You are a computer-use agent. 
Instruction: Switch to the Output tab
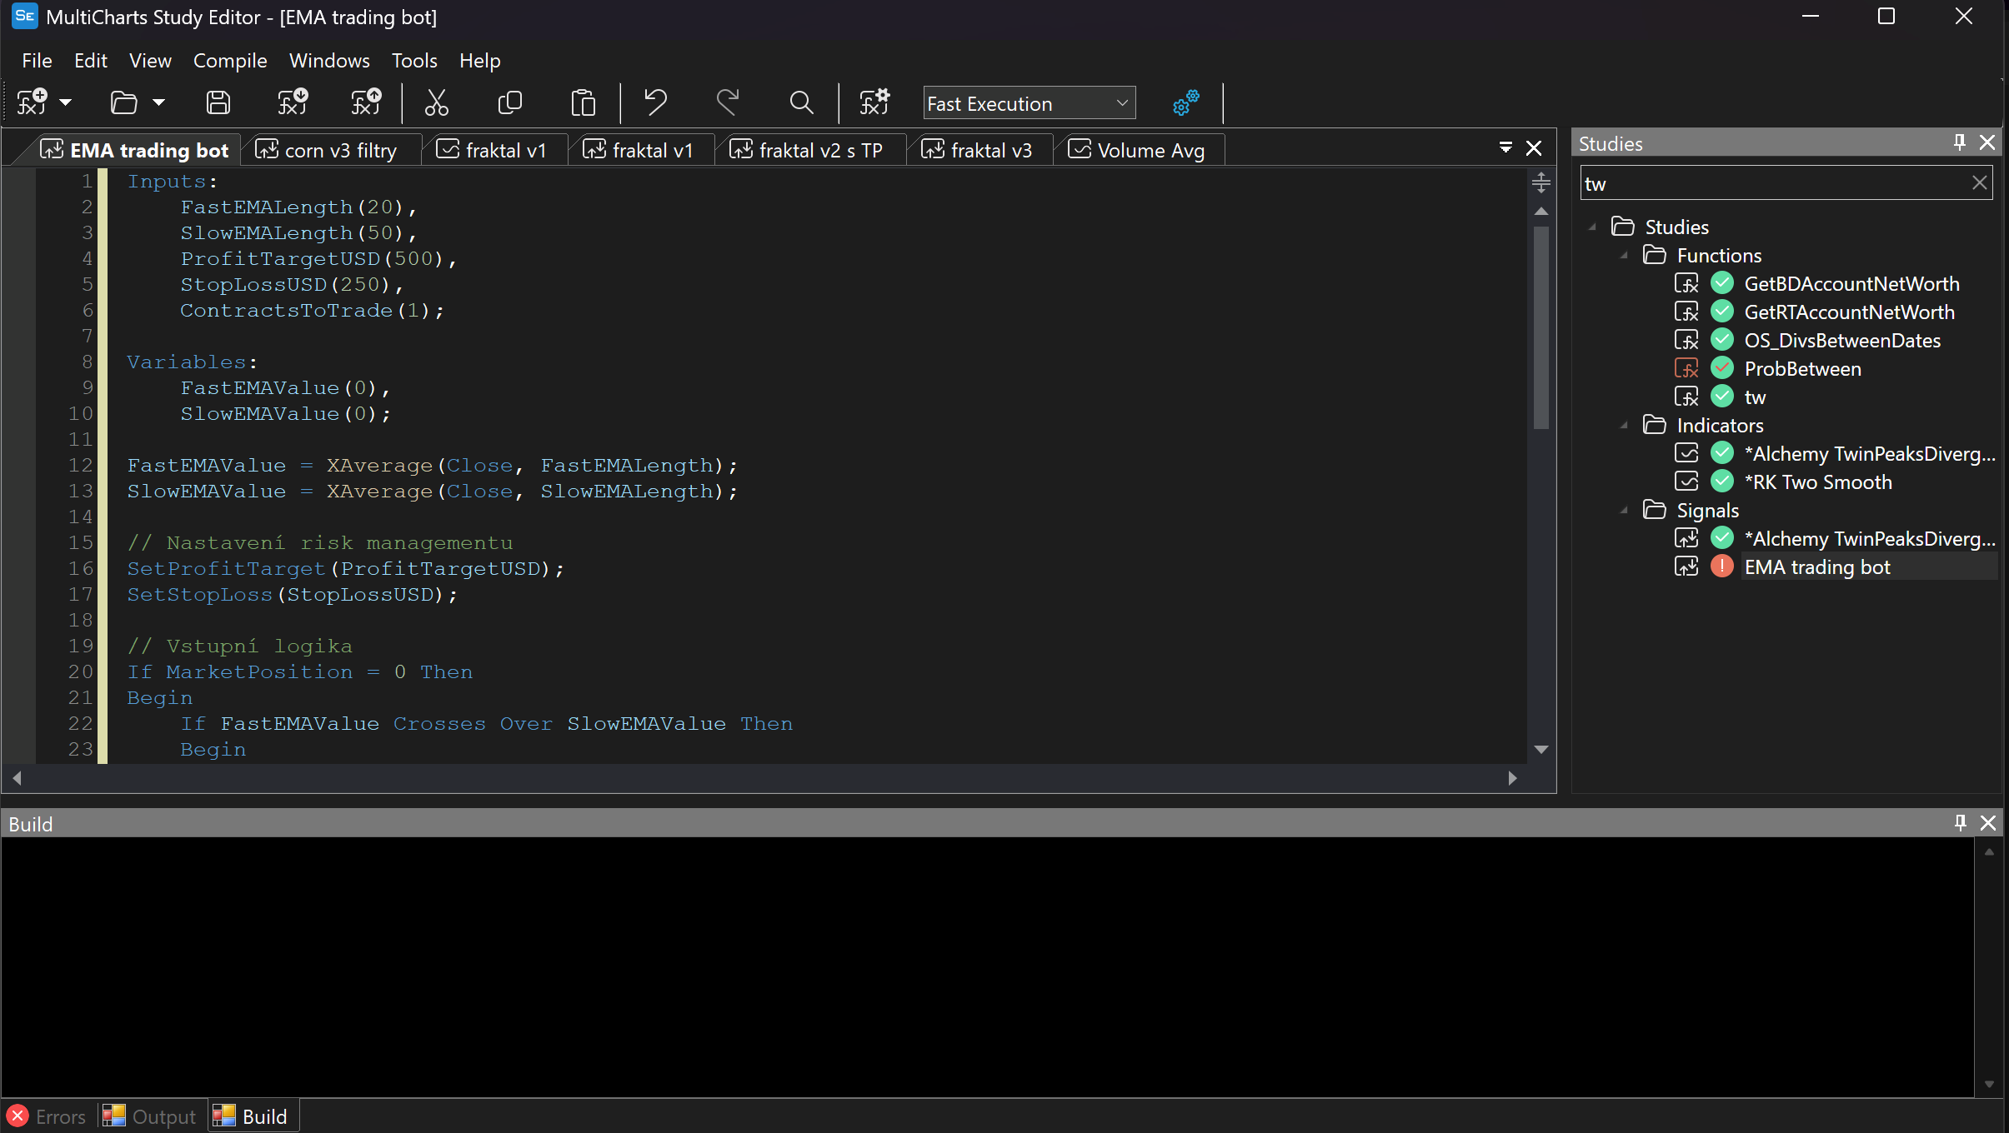pos(149,1116)
